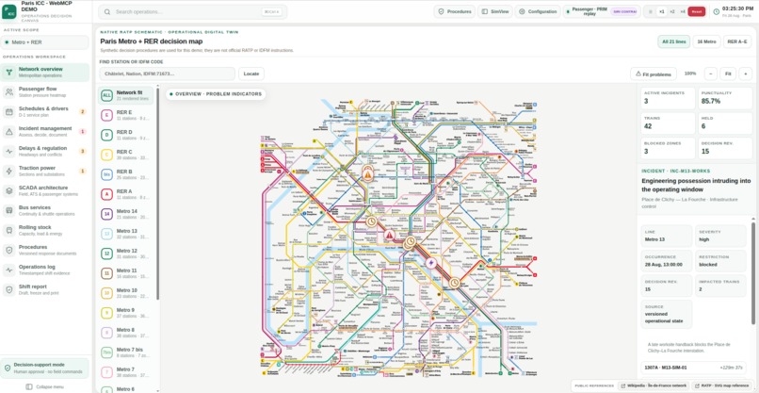Select the Metro 10 line badge
The image size is (759, 393).
click(106, 293)
